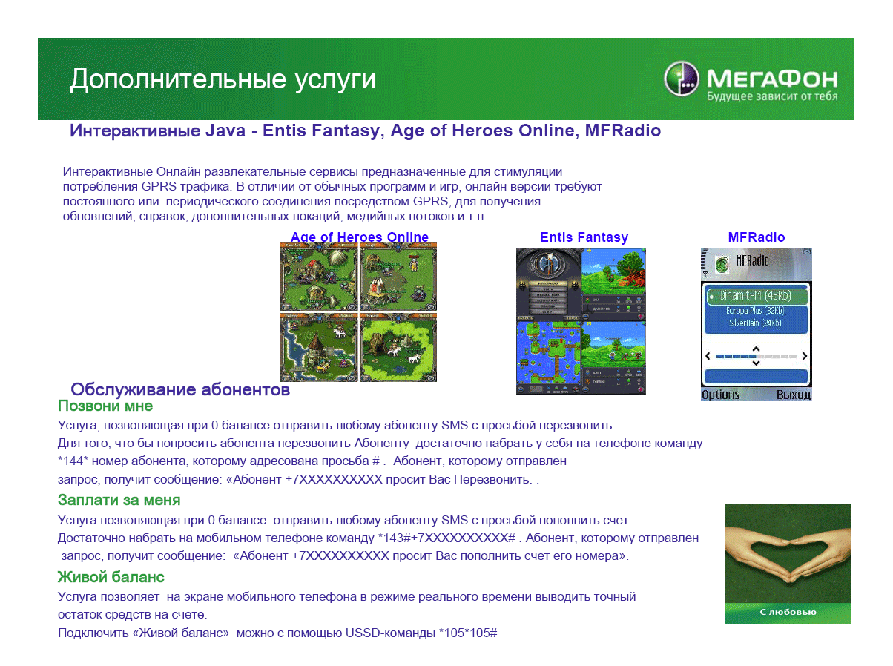The height and width of the screenshot is (666, 893).
Task: Click 'обновлений, справок, дополнительных локаций' line
Action: coord(274,217)
